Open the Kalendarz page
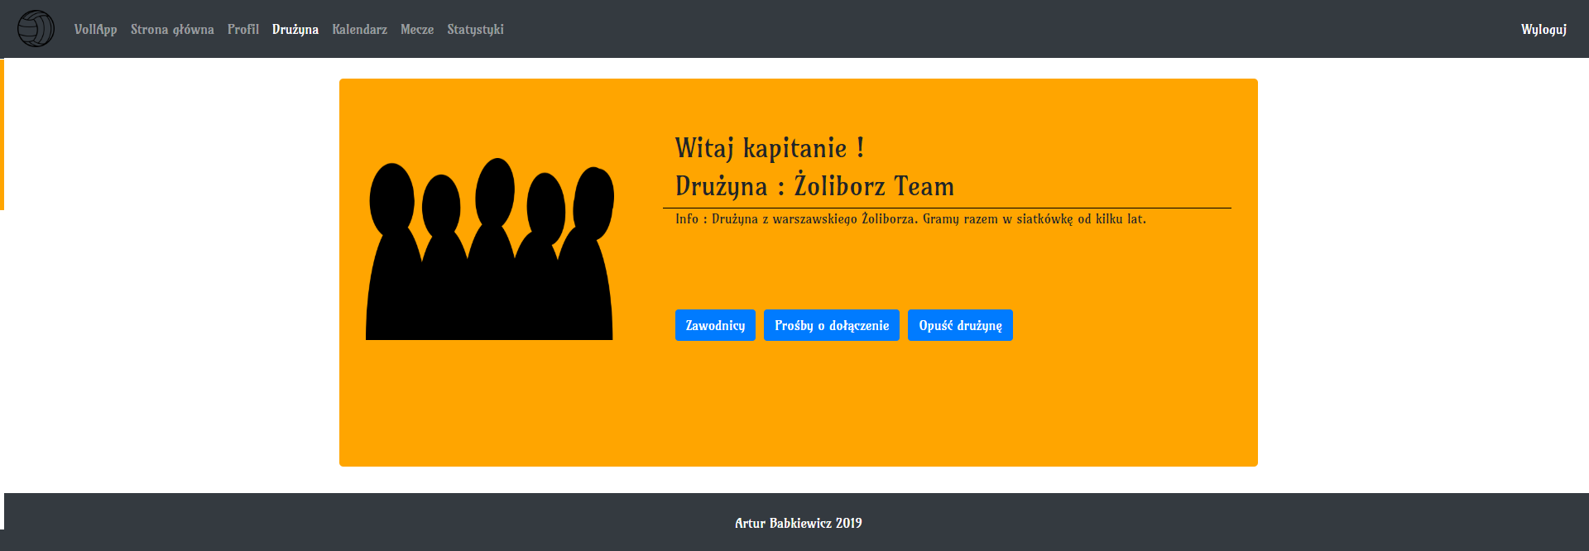The height and width of the screenshot is (551, 1589). point(360,29)
